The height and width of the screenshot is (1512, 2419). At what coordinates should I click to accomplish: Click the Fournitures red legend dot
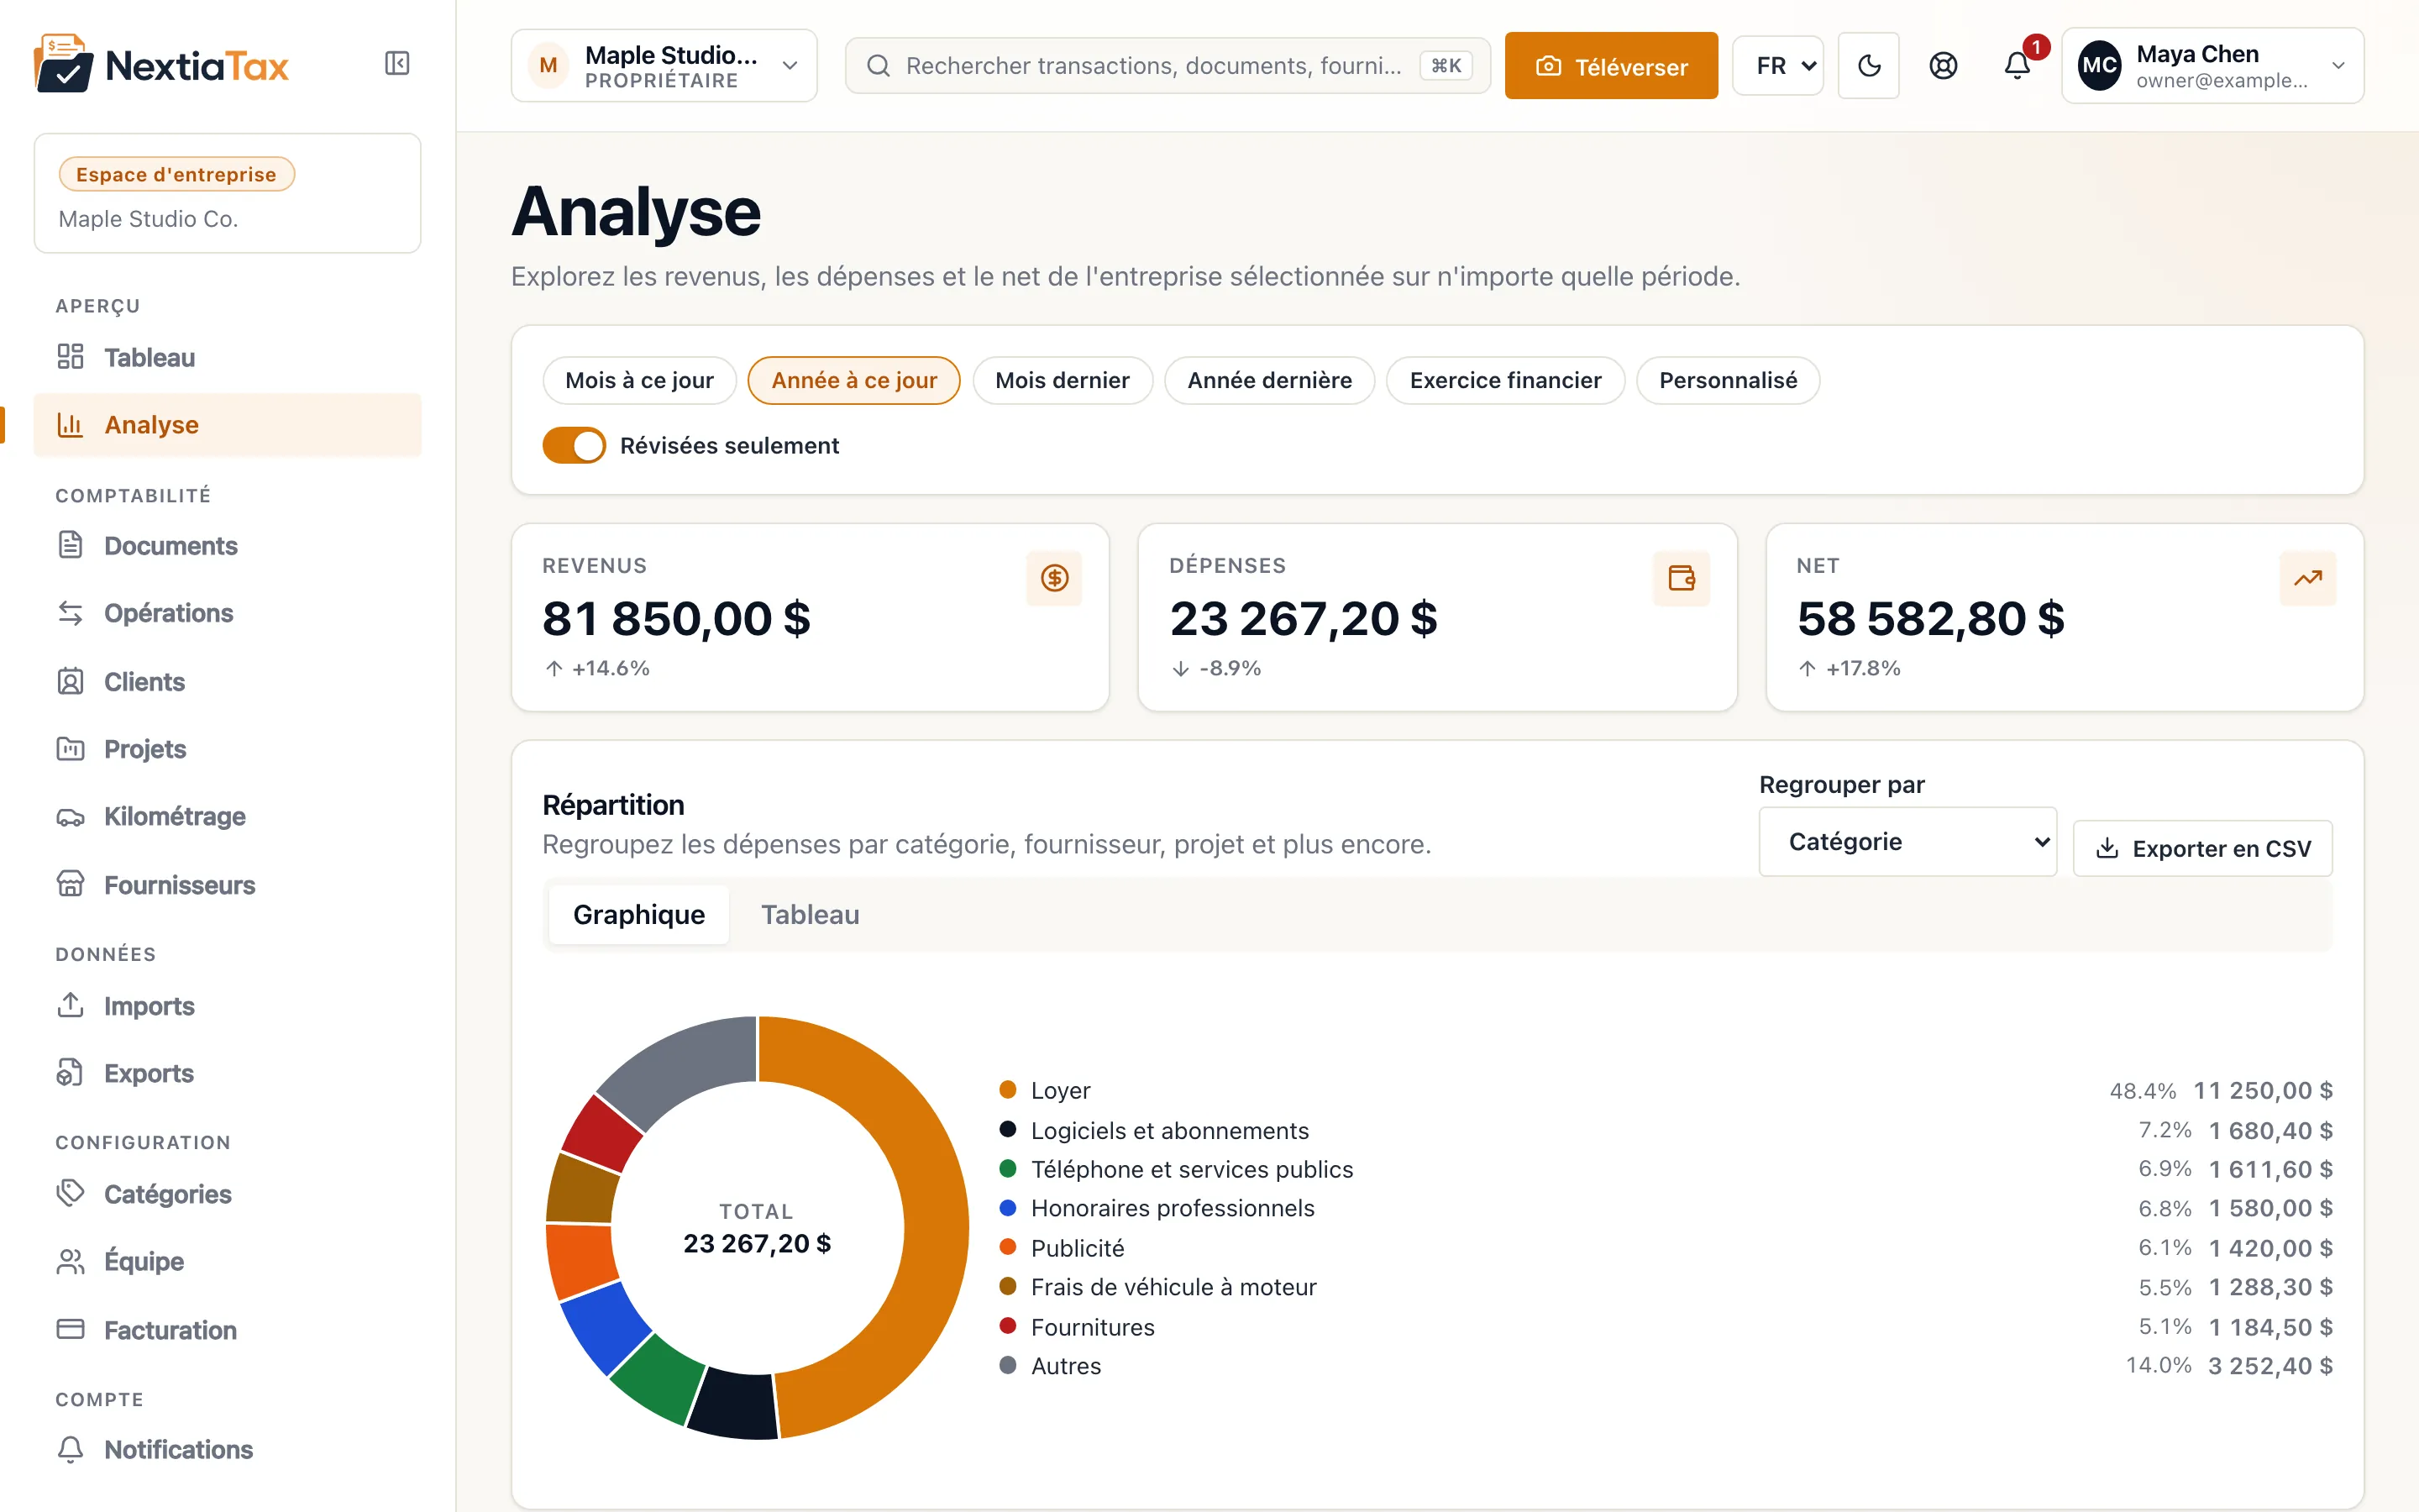(1008, 1326)
